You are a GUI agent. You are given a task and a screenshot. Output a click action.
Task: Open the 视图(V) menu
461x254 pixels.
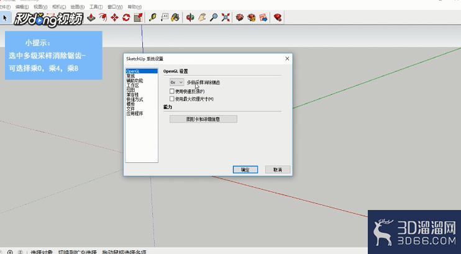pos(40,7)
